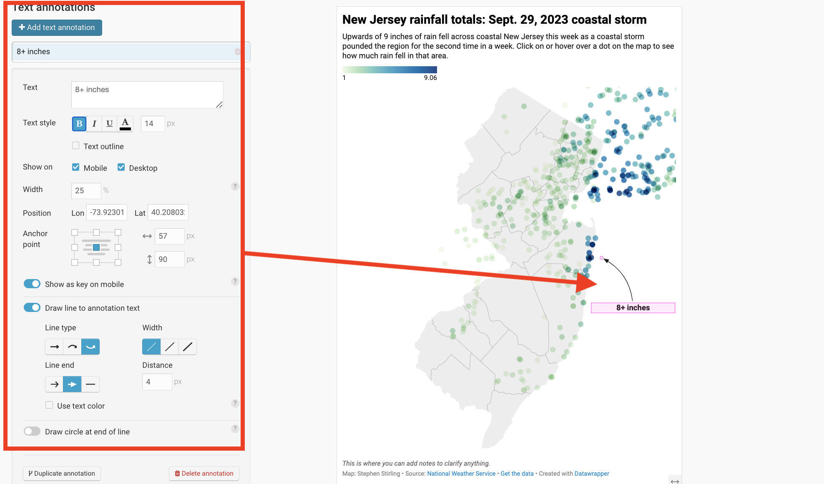Select medium line width option

(169, 347)
